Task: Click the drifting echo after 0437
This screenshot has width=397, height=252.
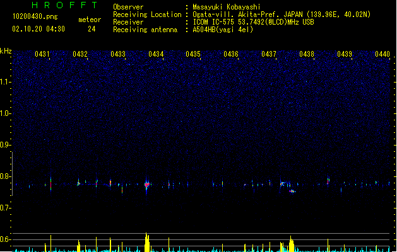Action: (292, 192)
